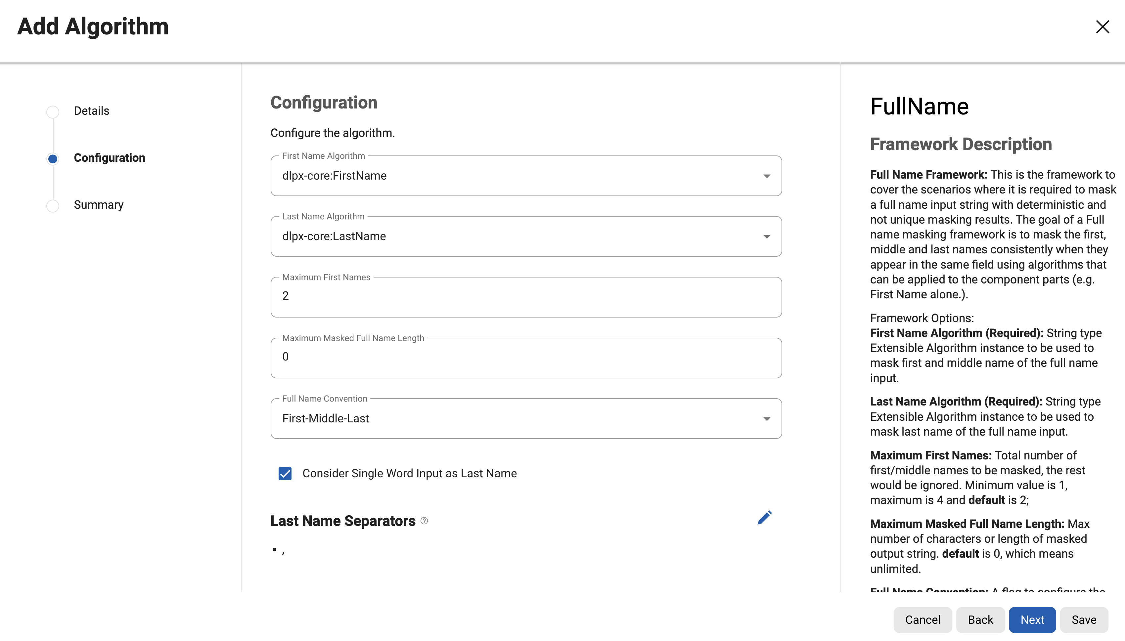The width and height of the screenshot is (1125, 641).
Task: Open the Full Name Convention dropdown
Action: pyautogui.click(x=526, y=419)
